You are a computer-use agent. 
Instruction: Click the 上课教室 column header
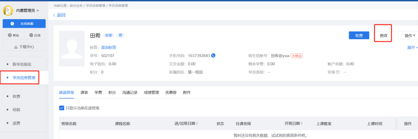(x=324, y=124)
